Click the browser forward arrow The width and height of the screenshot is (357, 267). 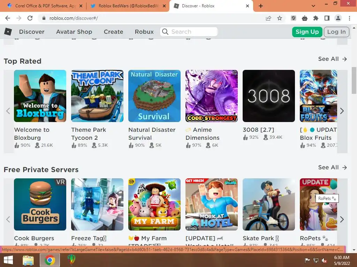coord(19,18)
